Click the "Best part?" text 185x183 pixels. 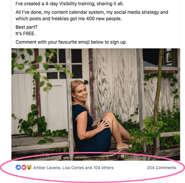tap(26, 27)
